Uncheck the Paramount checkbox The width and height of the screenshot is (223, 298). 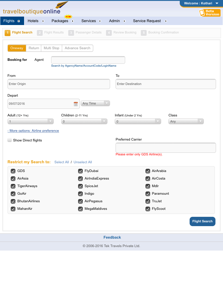(x=148, y=194)
